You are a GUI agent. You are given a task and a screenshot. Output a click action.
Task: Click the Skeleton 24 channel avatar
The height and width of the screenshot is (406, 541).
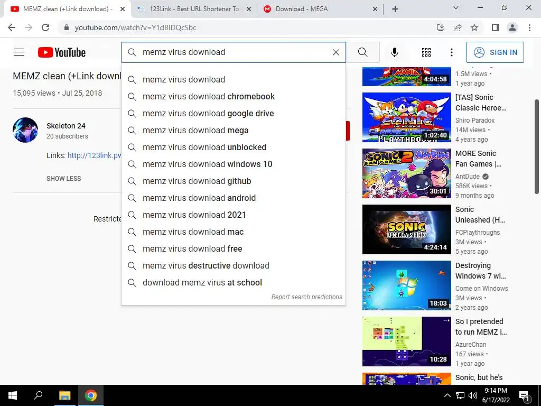point(25,130)
